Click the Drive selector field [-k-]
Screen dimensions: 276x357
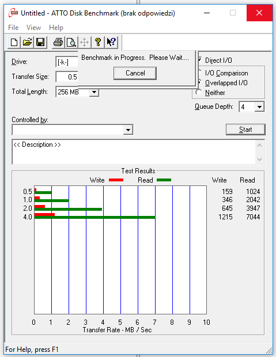point(67,62)
